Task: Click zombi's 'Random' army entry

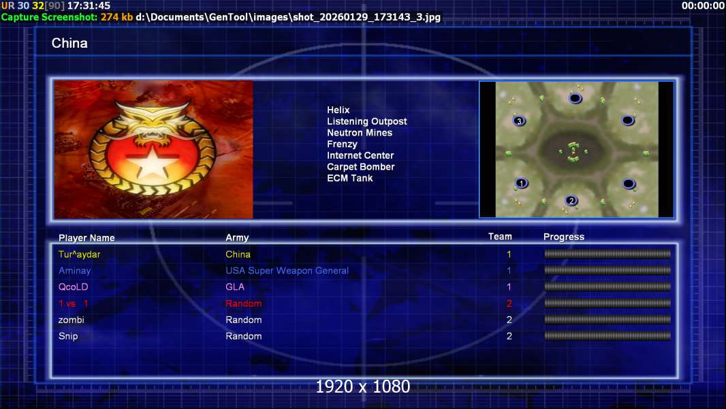Action: [x=244, y=320]
